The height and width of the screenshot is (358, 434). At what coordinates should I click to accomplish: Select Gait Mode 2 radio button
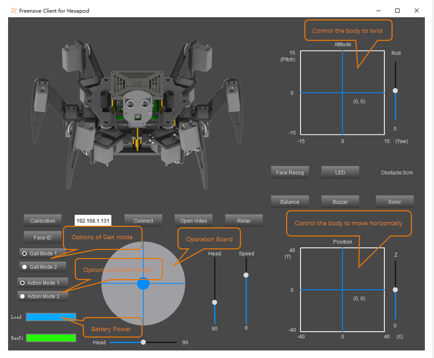coord(24,267)
